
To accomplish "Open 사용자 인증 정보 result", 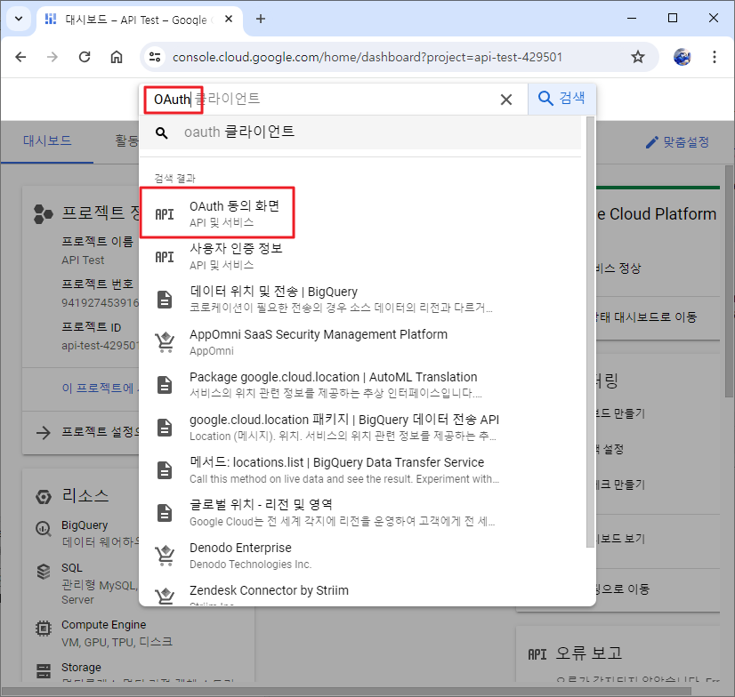I will tap(360, 256).
